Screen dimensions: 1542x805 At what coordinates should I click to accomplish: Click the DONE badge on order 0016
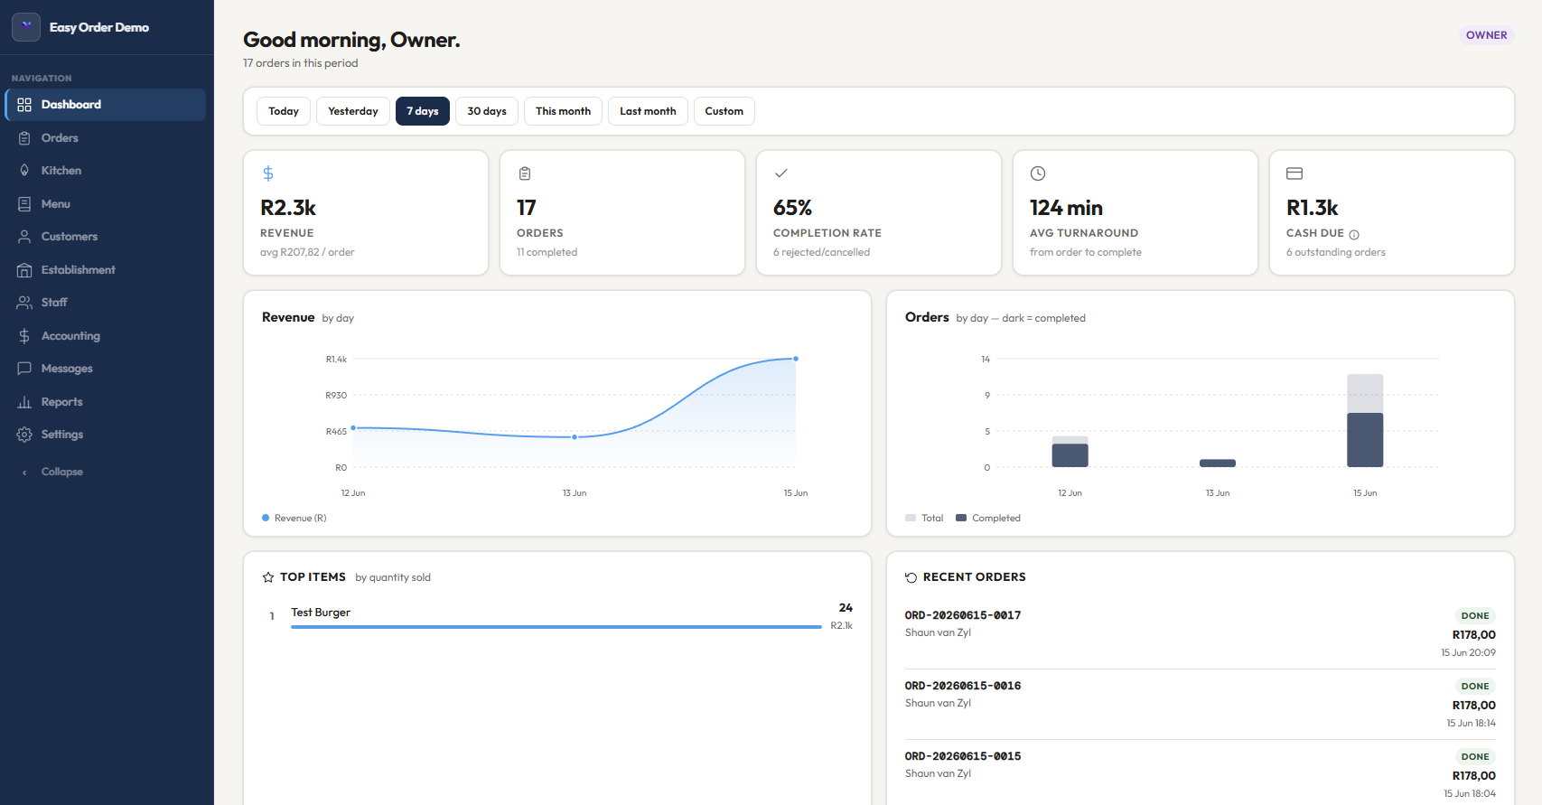1475,687
